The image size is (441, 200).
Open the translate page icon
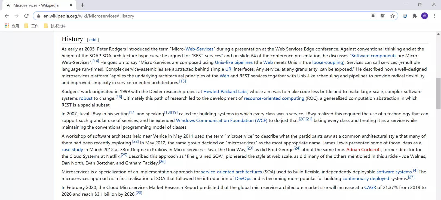[x=383, y=16]
